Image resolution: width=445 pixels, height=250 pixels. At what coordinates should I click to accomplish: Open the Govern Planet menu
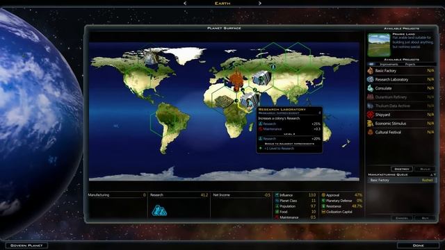(26, 245)
